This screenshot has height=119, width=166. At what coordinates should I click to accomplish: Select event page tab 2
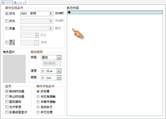point(19,2)
